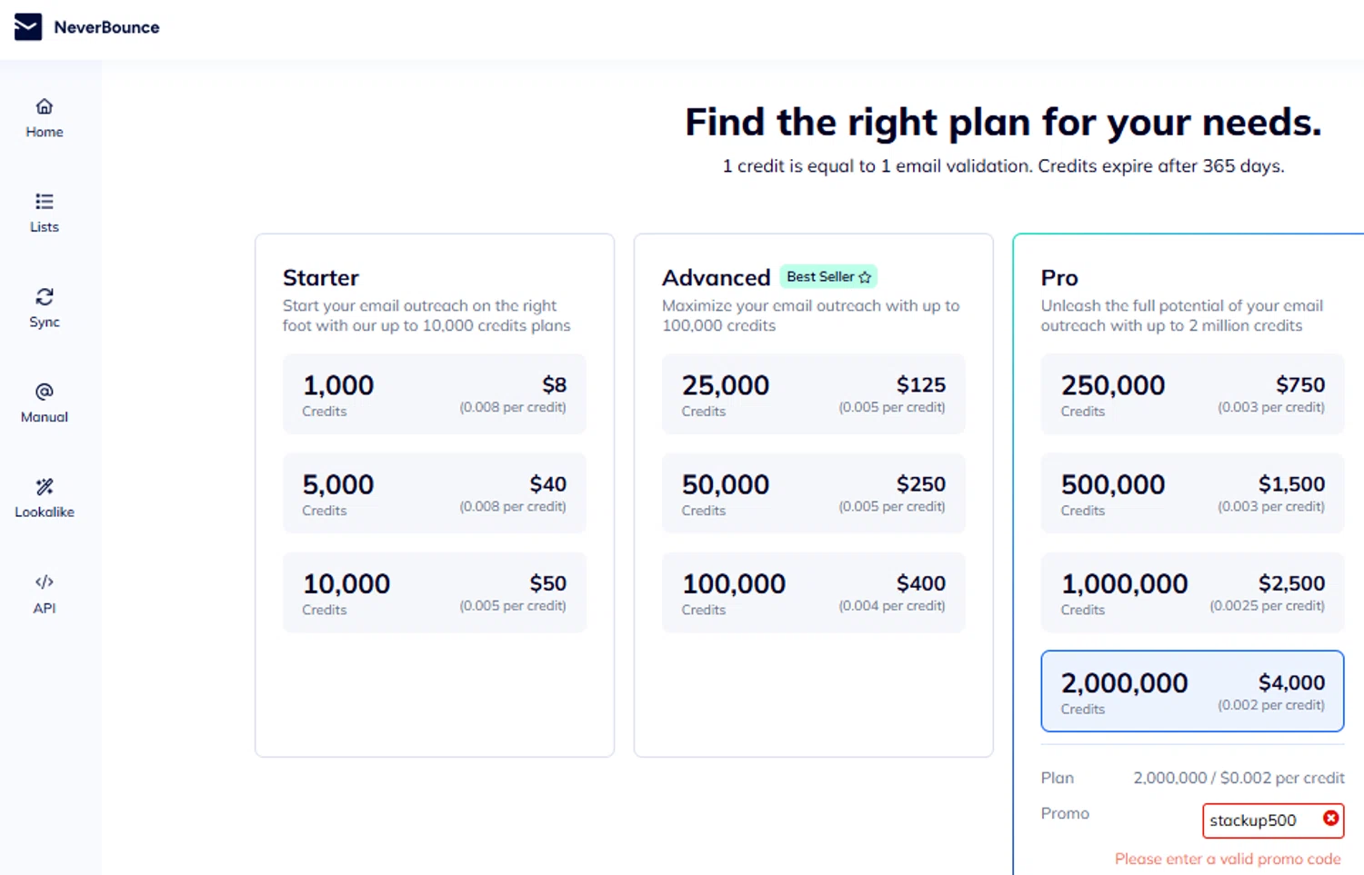Click the Lookalike label in sidebar
The width and height of the screenshot is (1364, 875).
[x=44, y=512]
